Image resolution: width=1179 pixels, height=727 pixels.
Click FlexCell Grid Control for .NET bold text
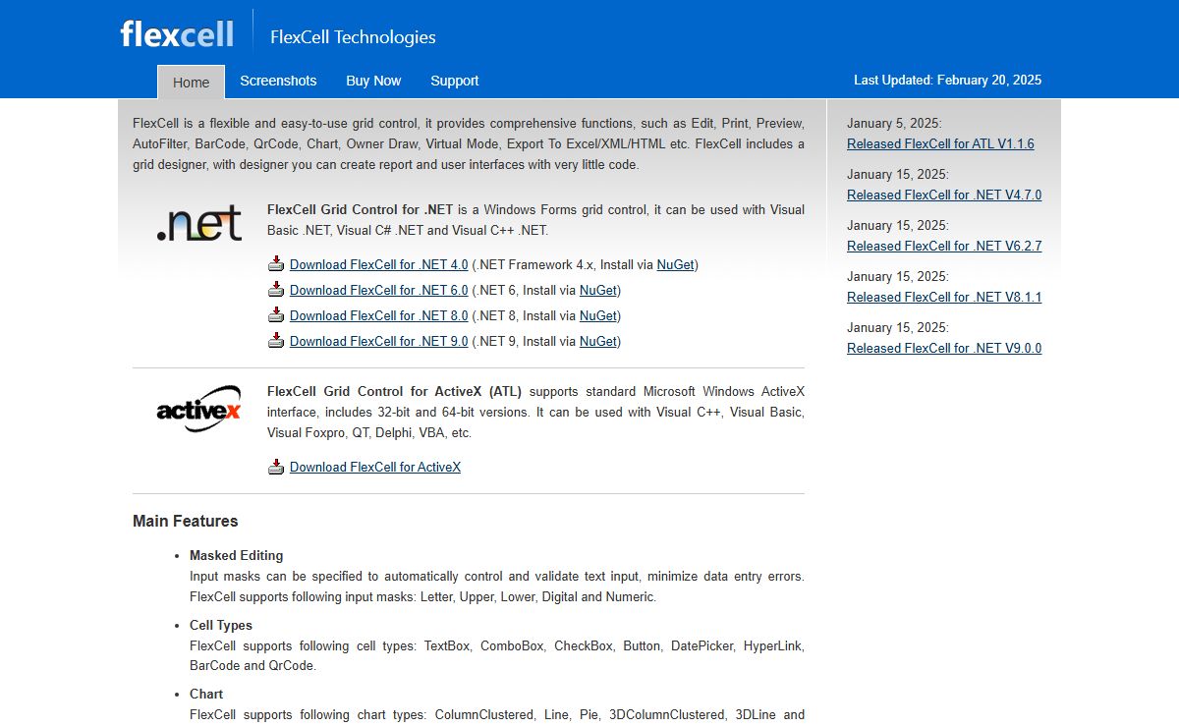pyautogui.click(x=361, y=209)
